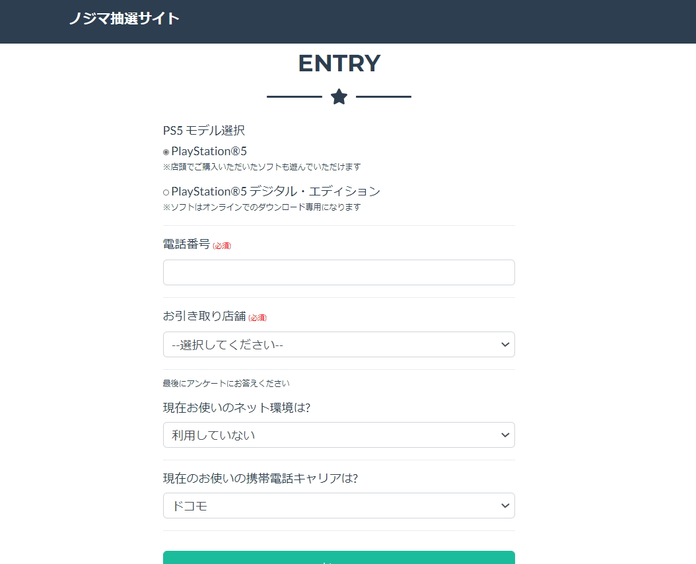The image size is (696, 564).
Task: Choose the PlayStation®5 デジタル・エディション radio button
Action: point(166,192)
